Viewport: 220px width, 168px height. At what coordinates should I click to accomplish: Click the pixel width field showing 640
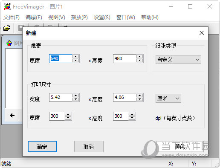(x=61, y=58)
